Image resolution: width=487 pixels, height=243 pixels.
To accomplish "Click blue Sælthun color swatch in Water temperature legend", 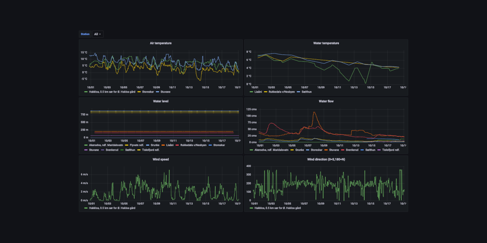I will (x=298, y=92).
